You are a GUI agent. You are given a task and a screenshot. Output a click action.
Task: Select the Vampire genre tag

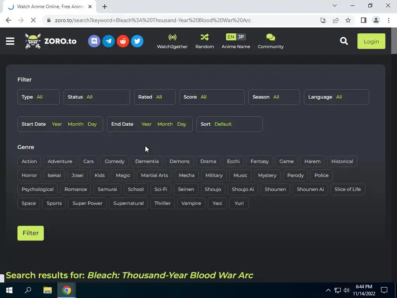point(191,203)
